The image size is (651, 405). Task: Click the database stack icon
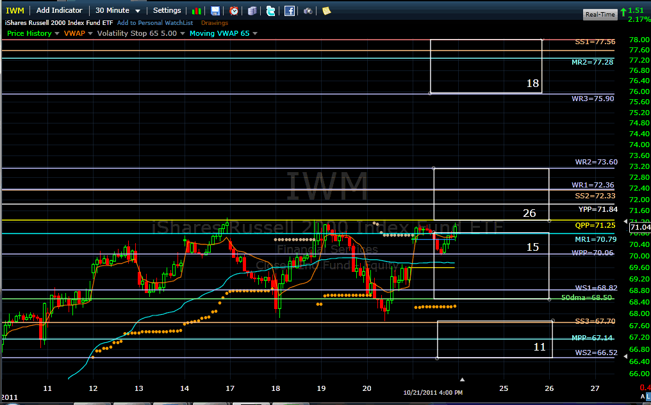click(x=252, y=11)
